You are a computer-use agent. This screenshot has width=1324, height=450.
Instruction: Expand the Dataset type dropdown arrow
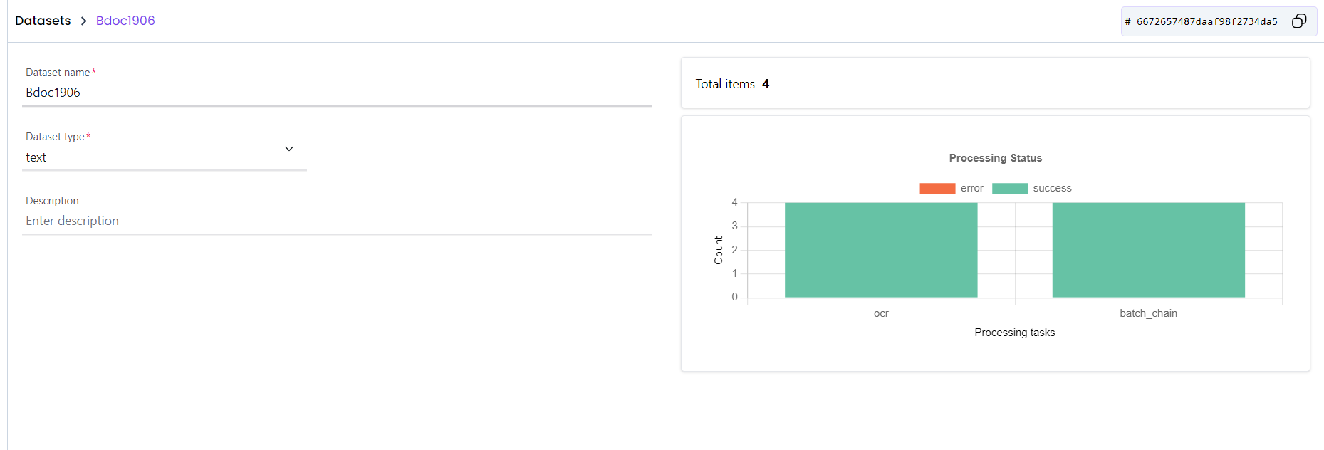pos(289,149)
